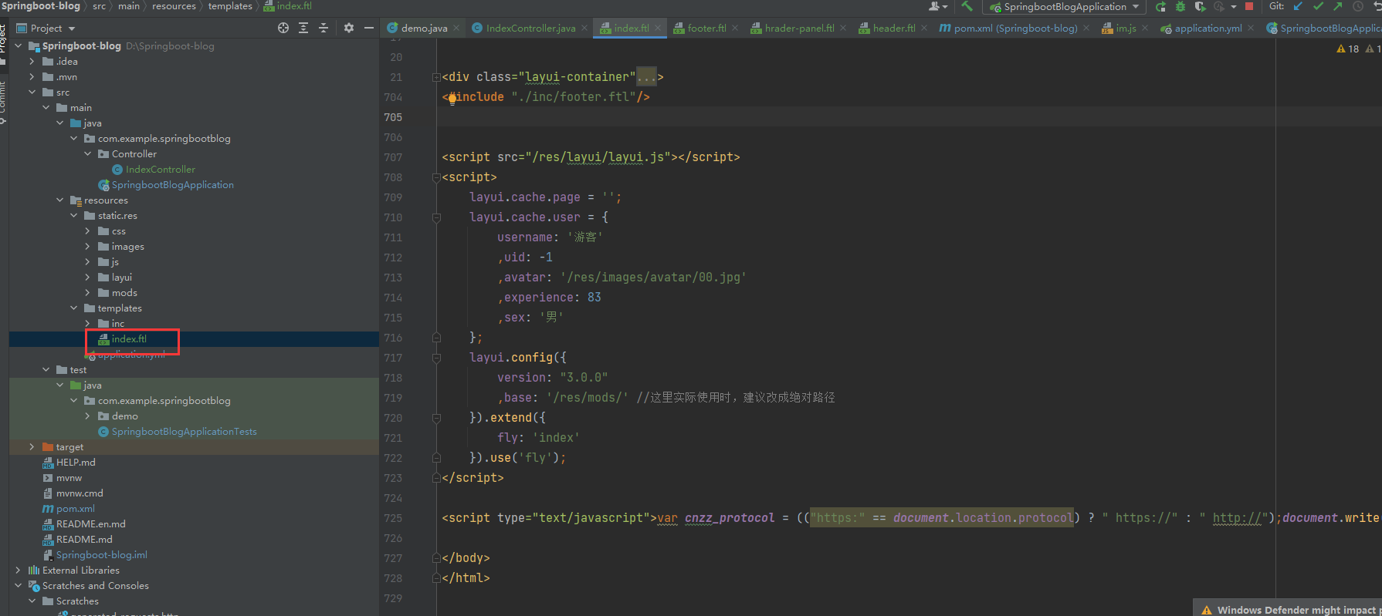Viewport: 1382px width, 616px height.
Task: Click the Git Commit checkmark icon
Action: click(1318, 6)
